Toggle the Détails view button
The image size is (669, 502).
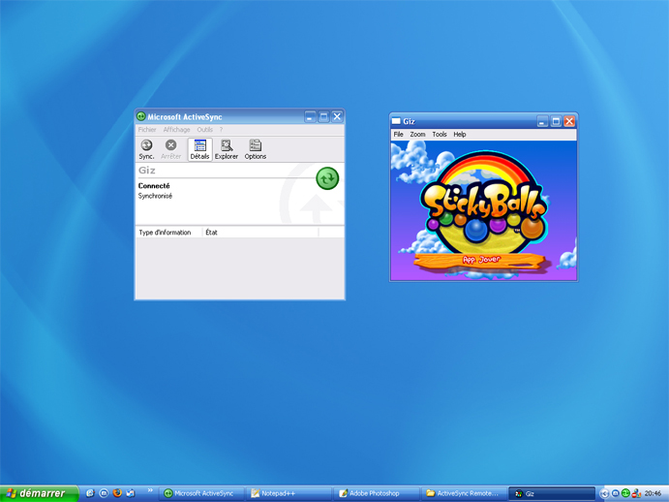point(199,149)
